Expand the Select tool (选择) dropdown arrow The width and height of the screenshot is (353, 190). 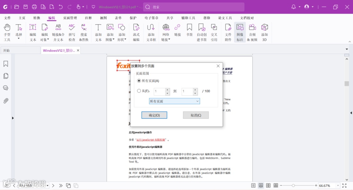(x=19, y=39)
